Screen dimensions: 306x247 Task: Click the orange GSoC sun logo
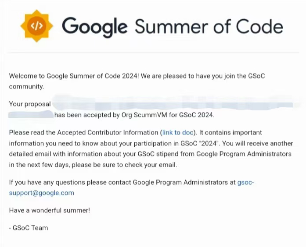point(36,26)
